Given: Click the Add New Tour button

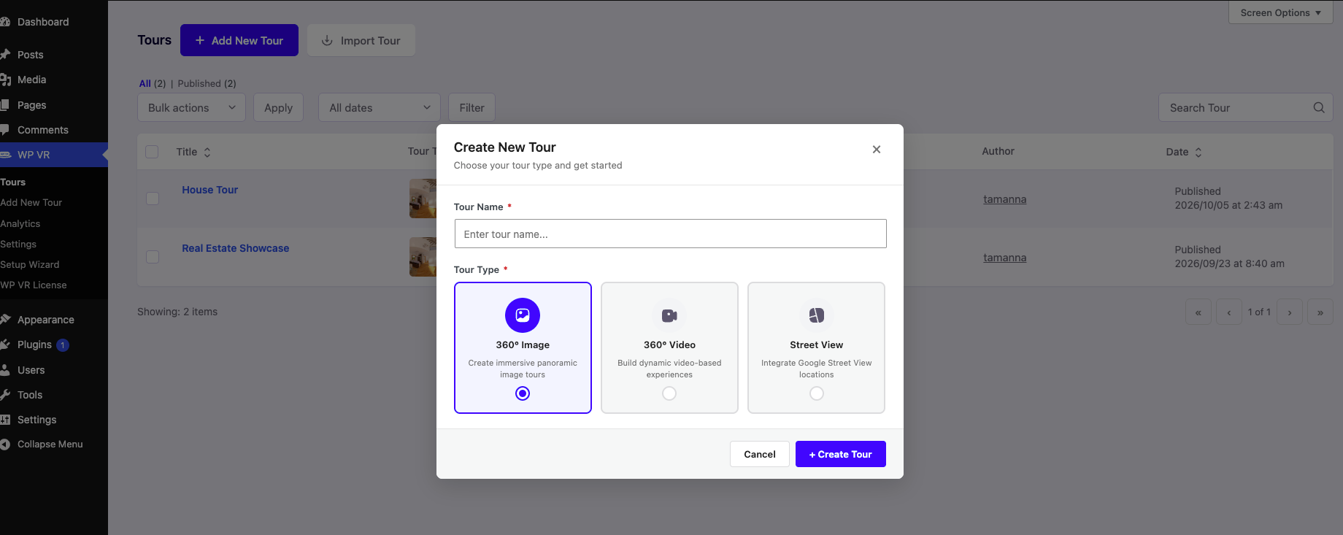Looking at the screenshot, I should 239,40.
